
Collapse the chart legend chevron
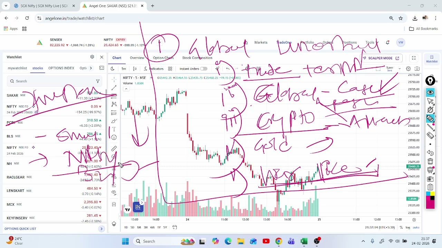pyautogui.click(x=126, y=89)
